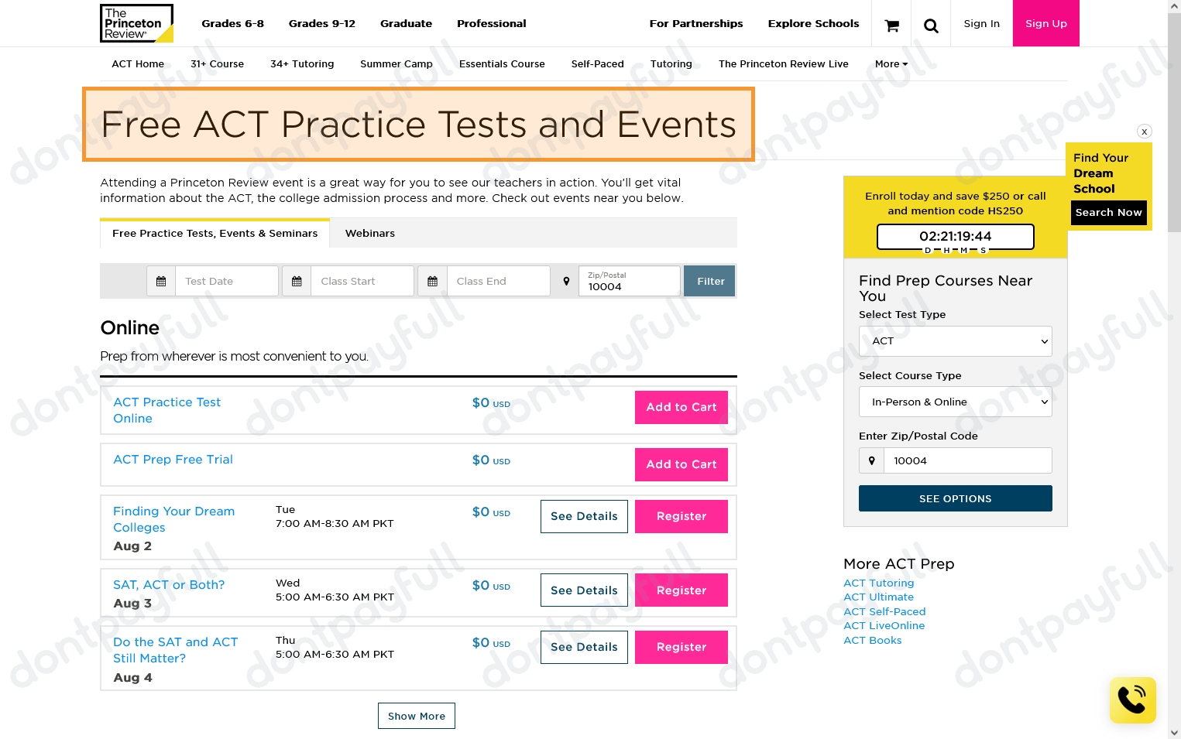Viewport: 1181px width, 739px height.
Task: Open The Princeton Review Live link
Action: pyautogui.click(x=784, y=63)
